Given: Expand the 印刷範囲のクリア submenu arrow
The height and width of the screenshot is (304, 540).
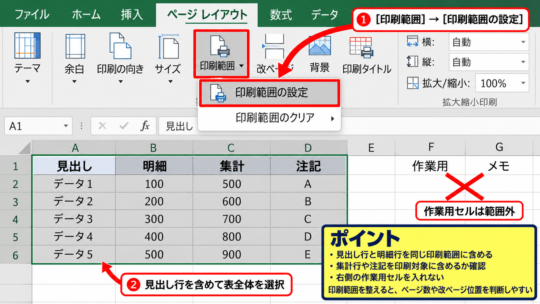Looking at the screenshot, I should 332,119.
